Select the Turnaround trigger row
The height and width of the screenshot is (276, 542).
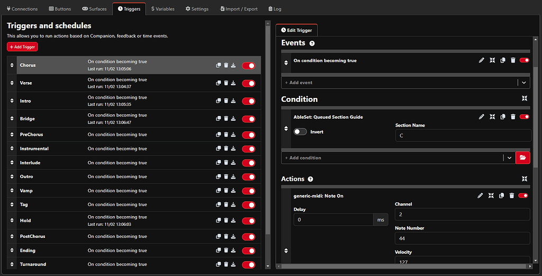pos(134,264)
